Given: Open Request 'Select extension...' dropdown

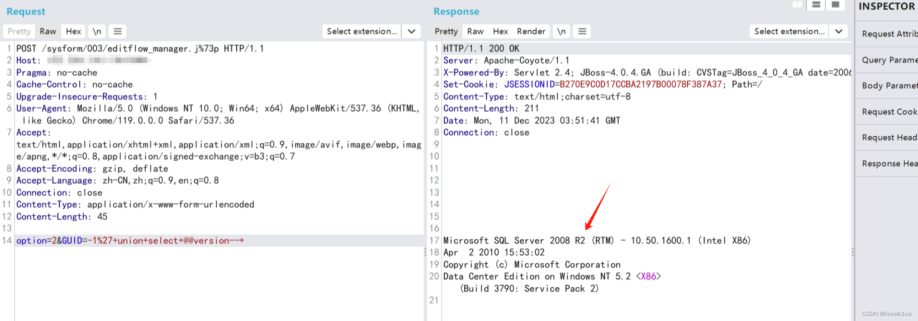Looking at the screenshot, I should [362, 31].
